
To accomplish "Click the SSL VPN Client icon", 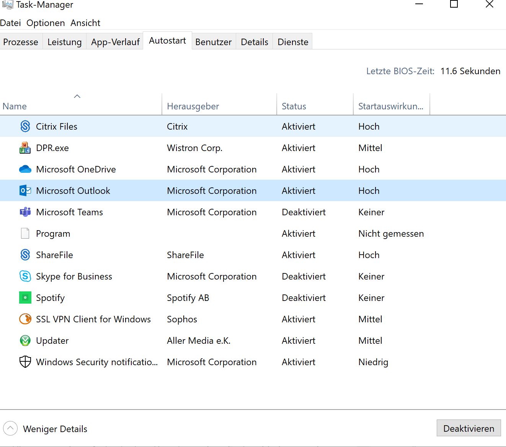I will pos(25,319).
